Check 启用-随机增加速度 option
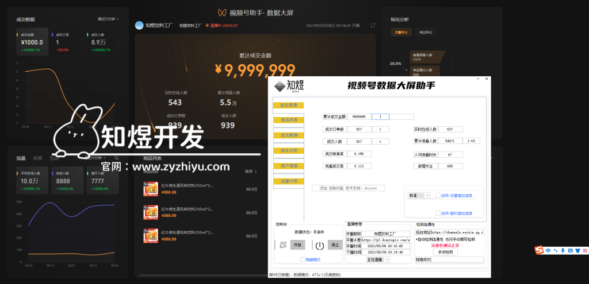The width and height of the screenshot is (589, 284). 438,213
